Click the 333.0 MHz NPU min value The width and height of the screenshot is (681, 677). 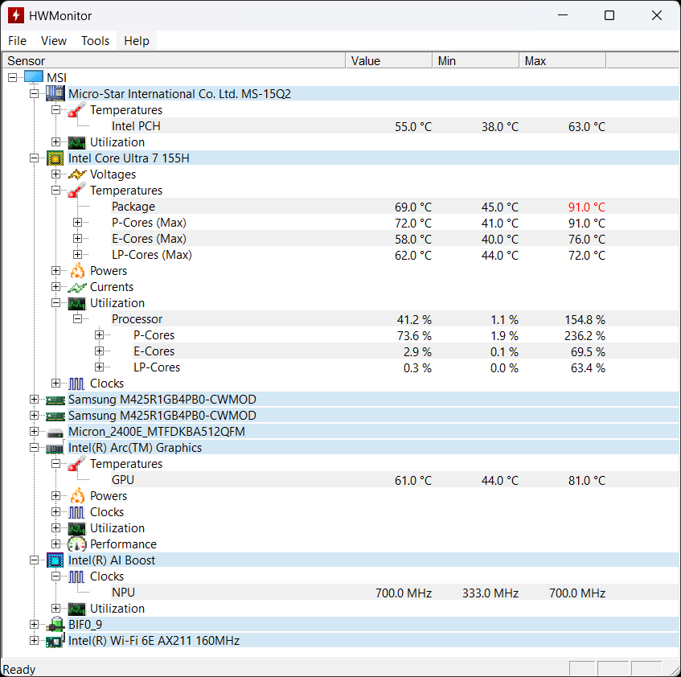pyautogui.click(x=490, y=593)
